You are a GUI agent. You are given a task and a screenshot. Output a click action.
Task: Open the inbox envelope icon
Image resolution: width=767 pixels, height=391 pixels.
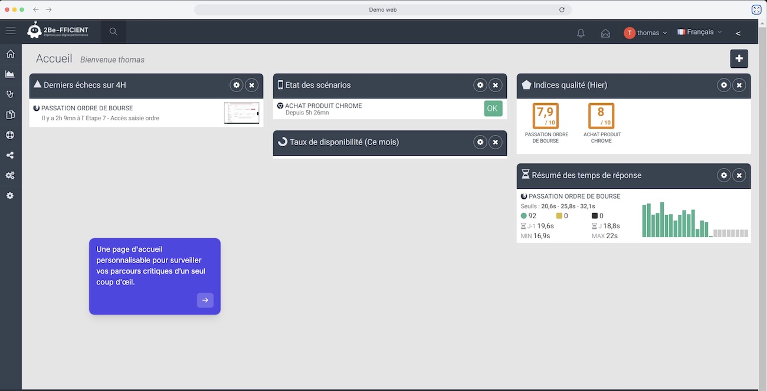point(605,33)
